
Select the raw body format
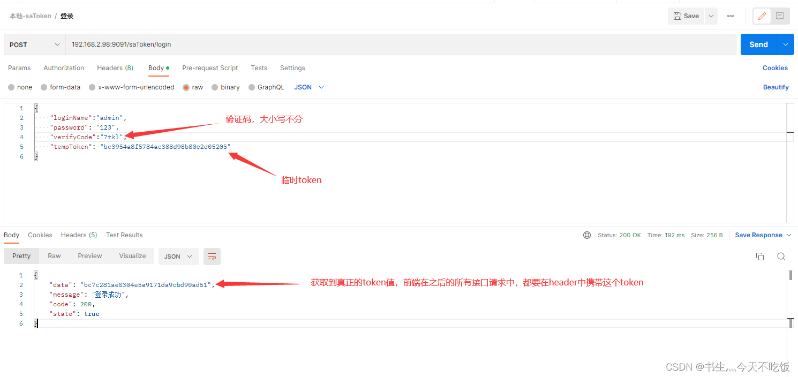[193, 87]
